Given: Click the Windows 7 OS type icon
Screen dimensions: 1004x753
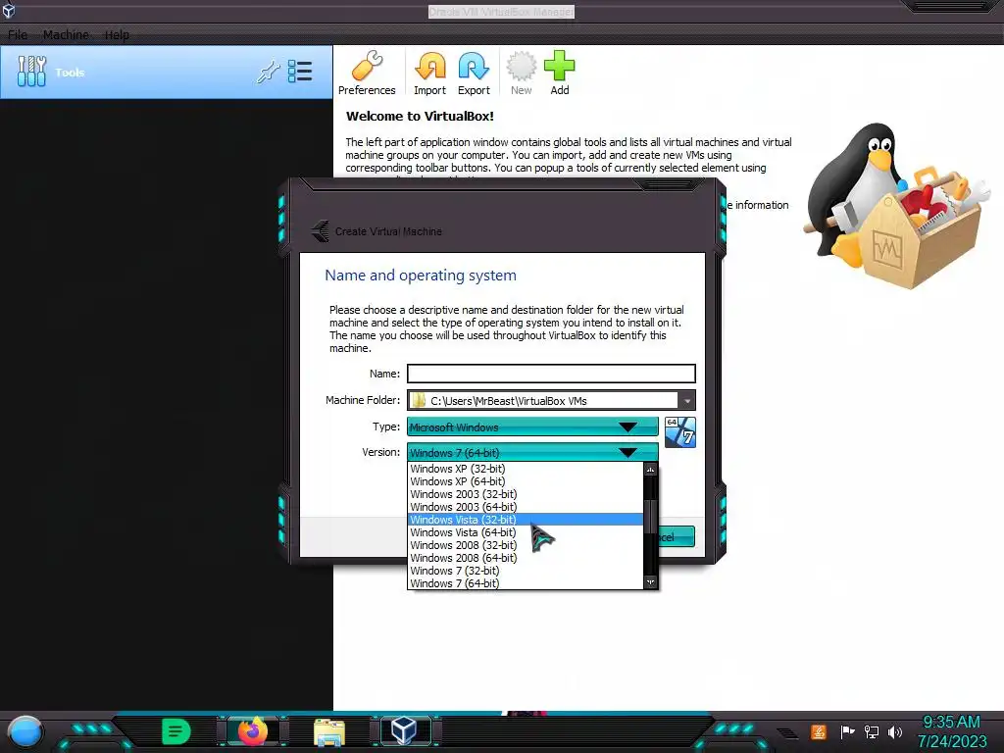Looking at the screenshot, I should (680, 432).
